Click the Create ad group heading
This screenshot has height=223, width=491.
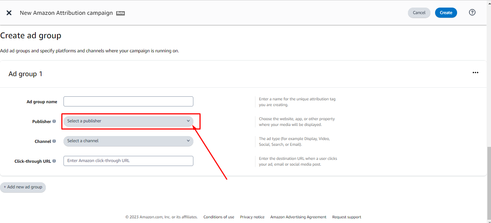[x=31, y=35]
